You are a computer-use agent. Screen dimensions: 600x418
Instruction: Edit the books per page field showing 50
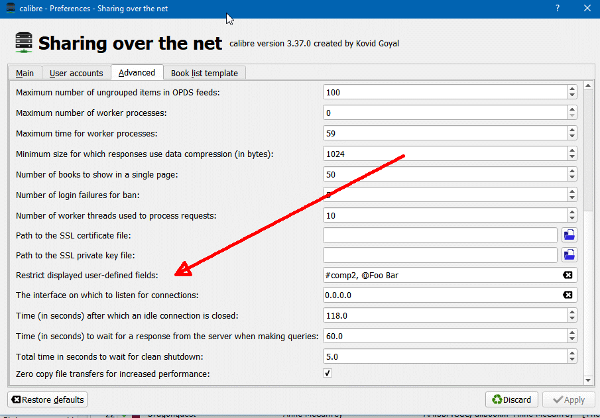[446, 174]
